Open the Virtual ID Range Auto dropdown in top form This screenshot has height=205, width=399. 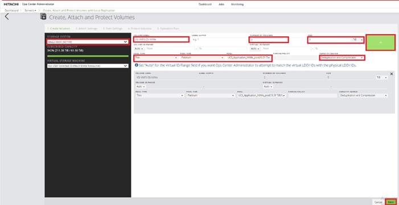coord(255,48)
